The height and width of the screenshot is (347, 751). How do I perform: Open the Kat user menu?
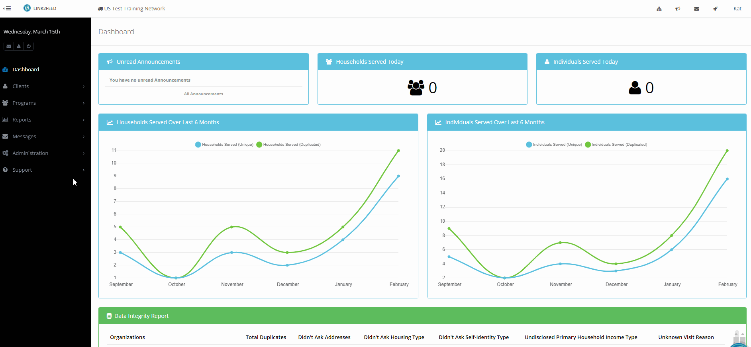pyautogui.click(x=737, y=9)
